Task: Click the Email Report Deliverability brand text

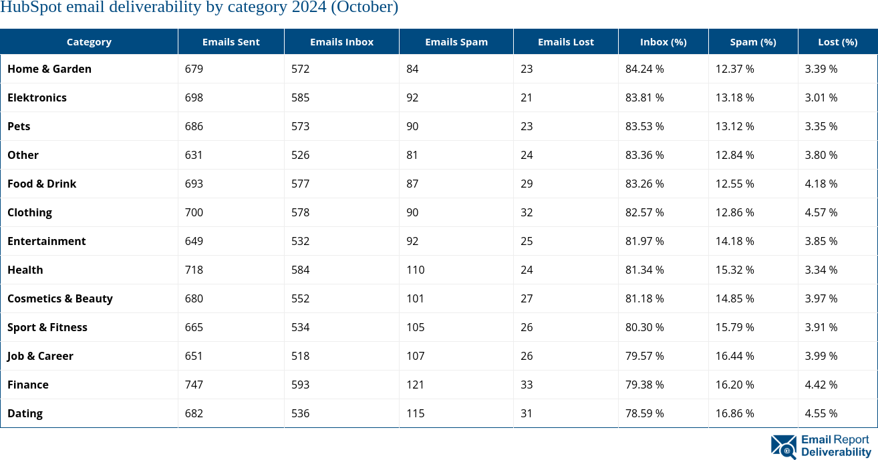Action: tap(836, 446)
